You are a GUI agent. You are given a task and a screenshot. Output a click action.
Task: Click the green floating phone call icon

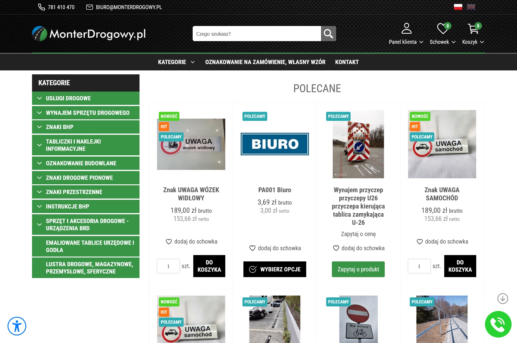498,324
